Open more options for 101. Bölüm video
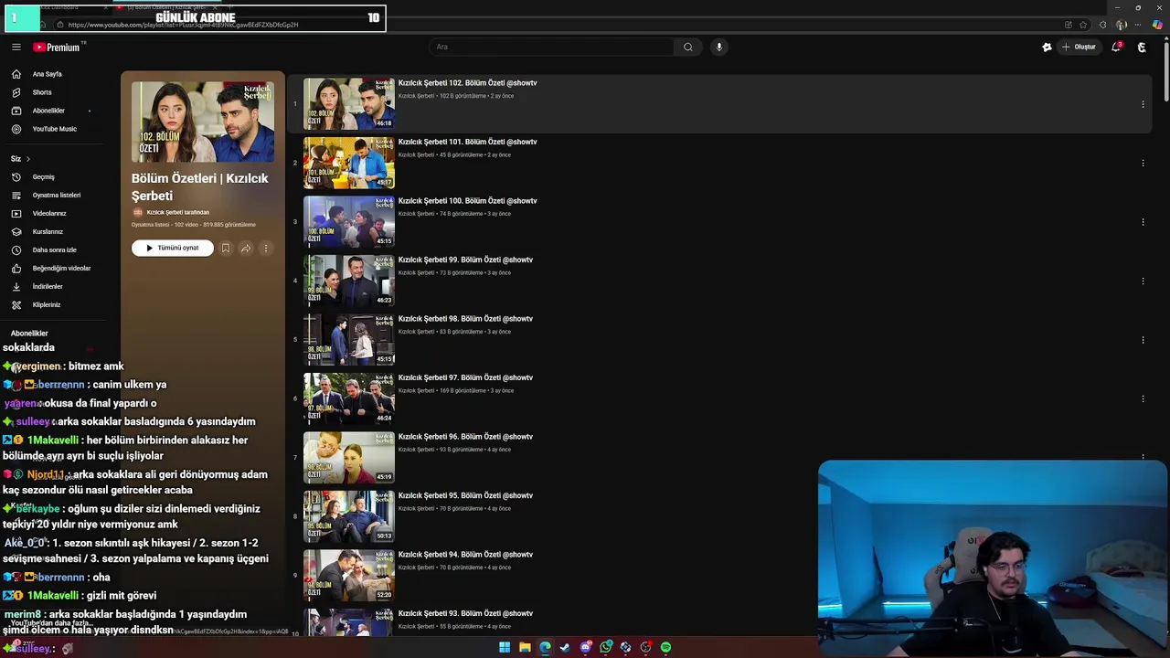This screenshot has width=1170, height=658. click(1143, 163)
